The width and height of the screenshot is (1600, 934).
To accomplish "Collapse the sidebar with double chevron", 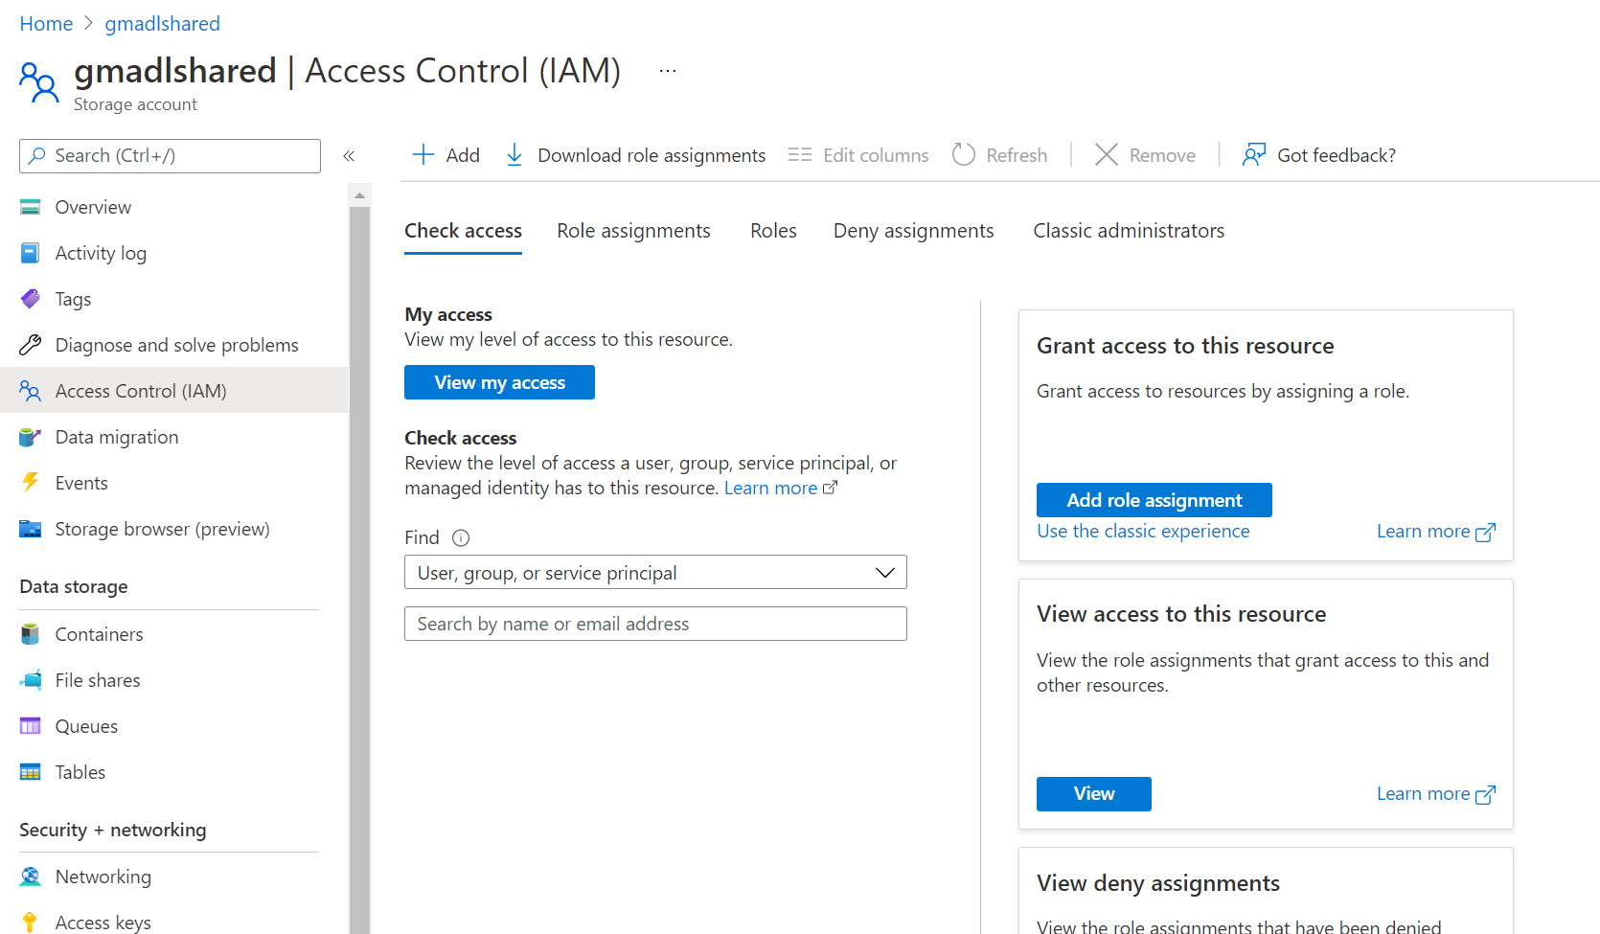I will (x=349, y=155).
